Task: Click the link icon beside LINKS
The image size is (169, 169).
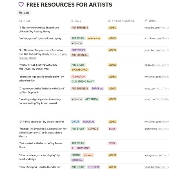Action: pos(146,21)
